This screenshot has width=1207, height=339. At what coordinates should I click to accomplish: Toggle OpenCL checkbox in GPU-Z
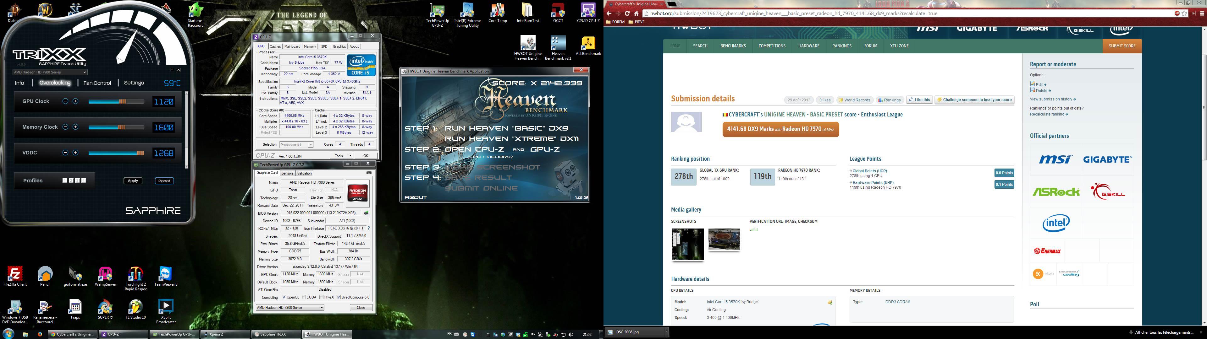tap(284, 297)
